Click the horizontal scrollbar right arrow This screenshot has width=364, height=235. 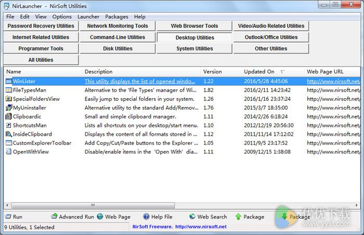click(x=357, y=205)
